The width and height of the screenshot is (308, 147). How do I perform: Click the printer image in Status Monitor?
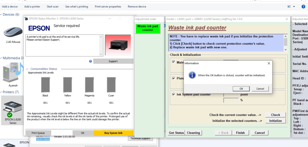[x=118, y=45]
